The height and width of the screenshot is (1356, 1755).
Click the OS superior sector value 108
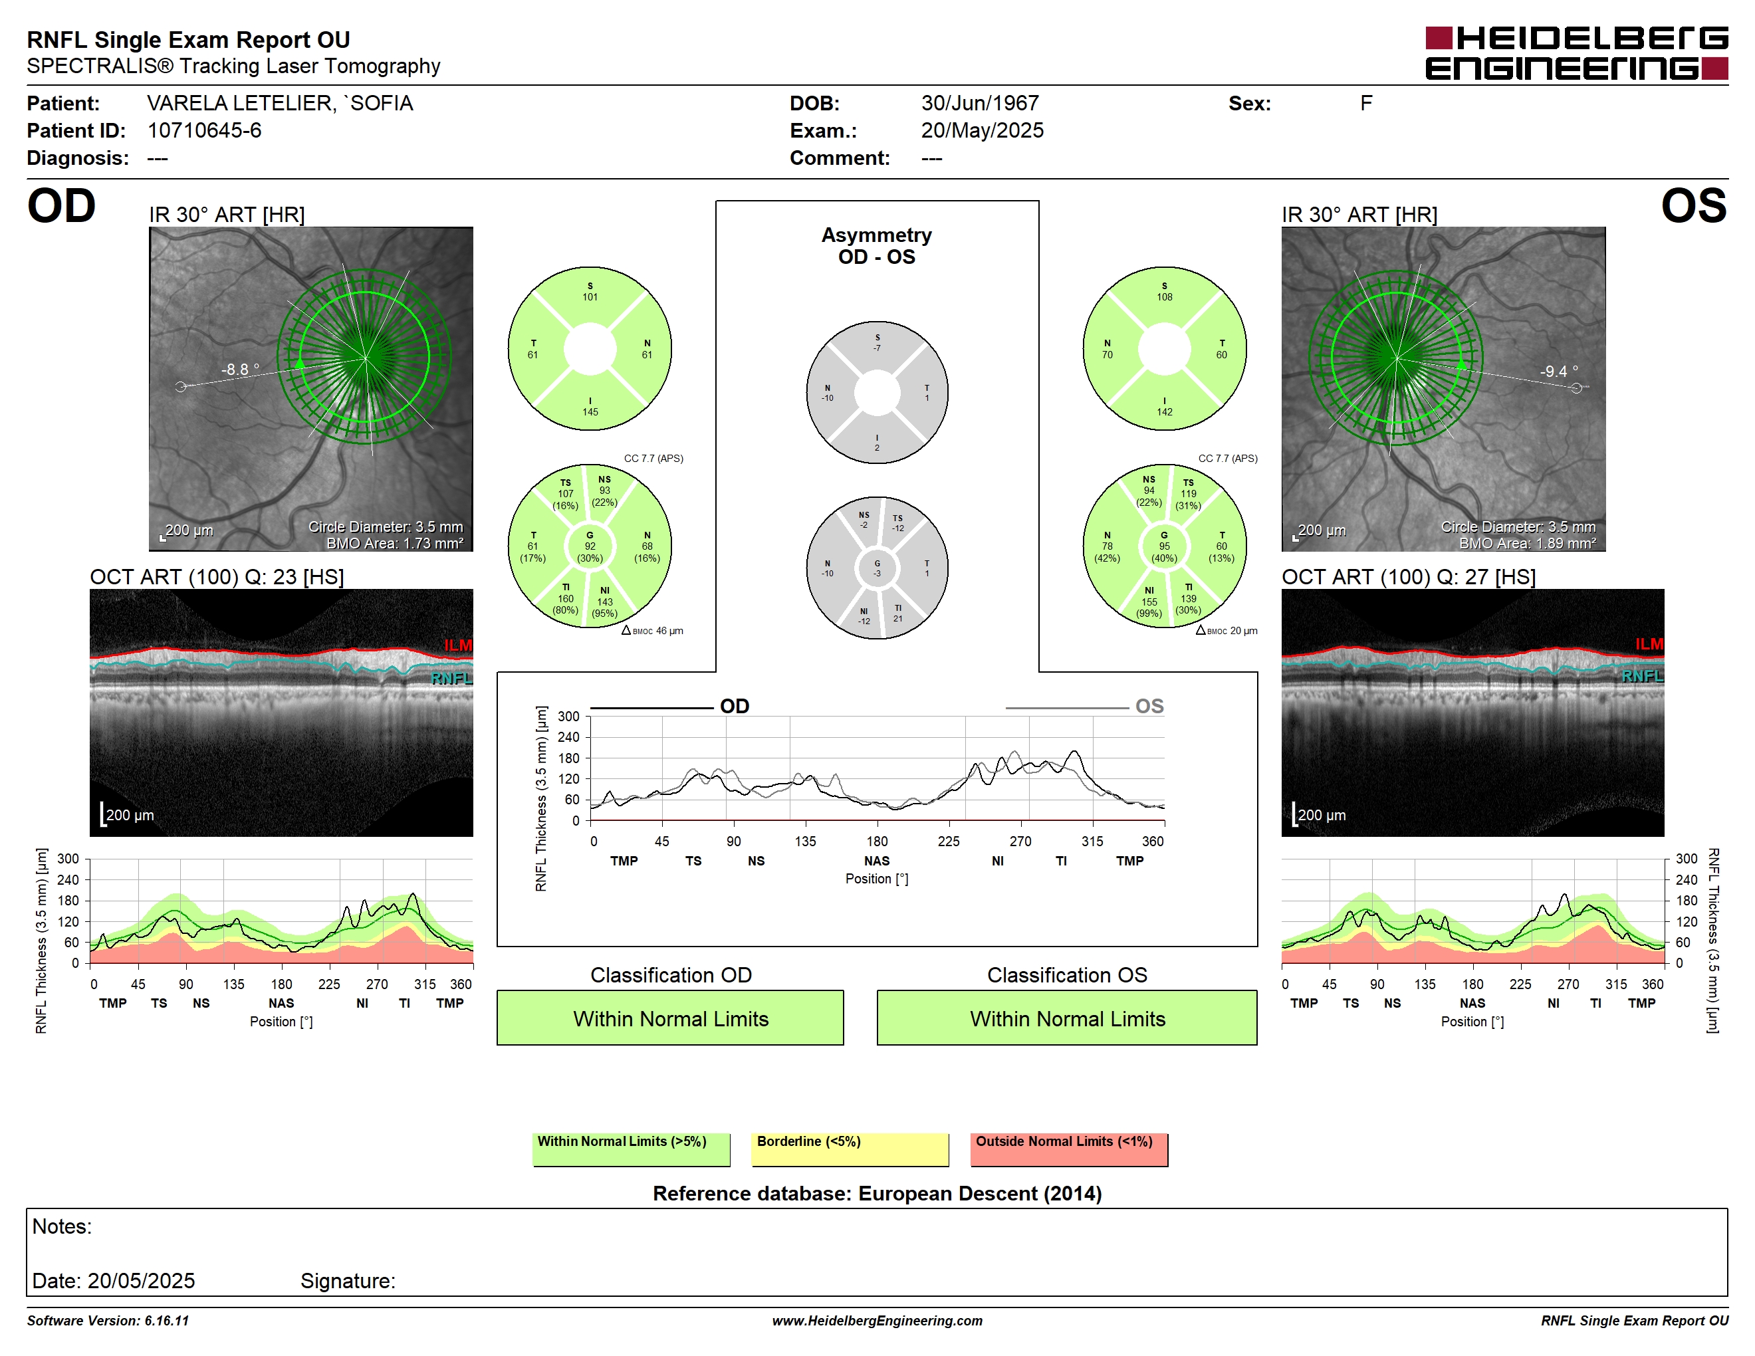(1165, 296)
